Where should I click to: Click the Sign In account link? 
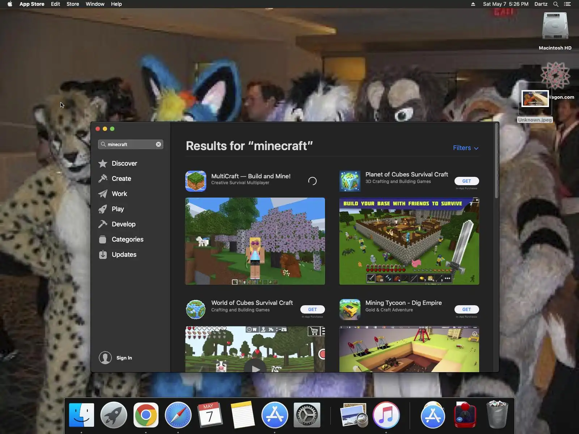point(124,358)
